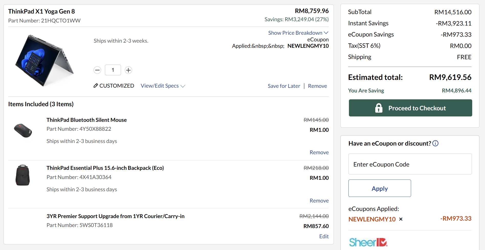Click 3YR Premier Support Upgrade title
This screenshot has width=485, height=250.
pos(115,216)
